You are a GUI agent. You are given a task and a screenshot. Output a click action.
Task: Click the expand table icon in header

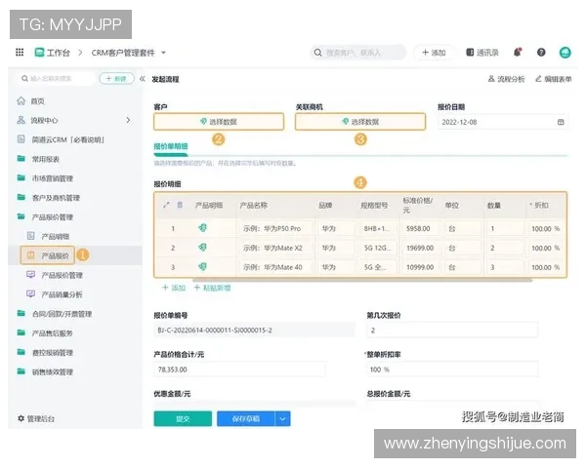tap(166, 205)
